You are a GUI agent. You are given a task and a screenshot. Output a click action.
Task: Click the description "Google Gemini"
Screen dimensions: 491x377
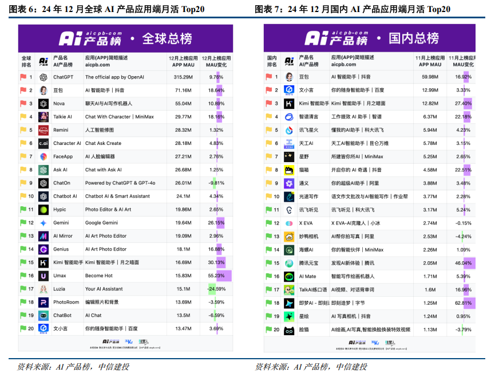101,223
